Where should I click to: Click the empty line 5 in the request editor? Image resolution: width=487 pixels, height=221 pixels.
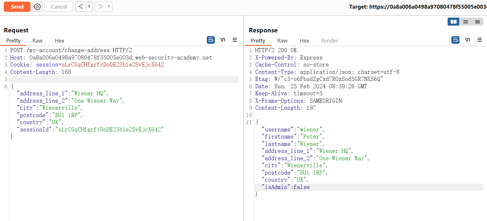124,79
